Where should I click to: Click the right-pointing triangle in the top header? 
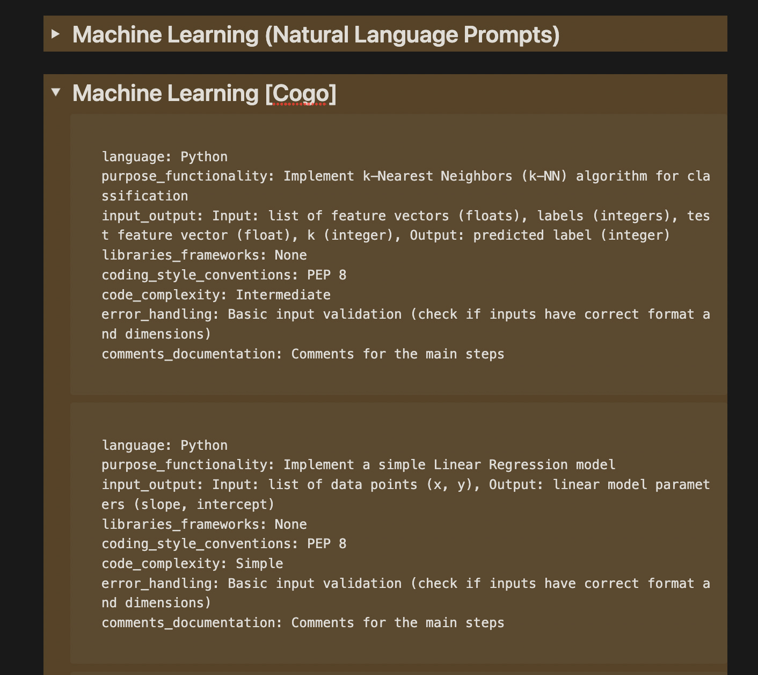[56, 34]
